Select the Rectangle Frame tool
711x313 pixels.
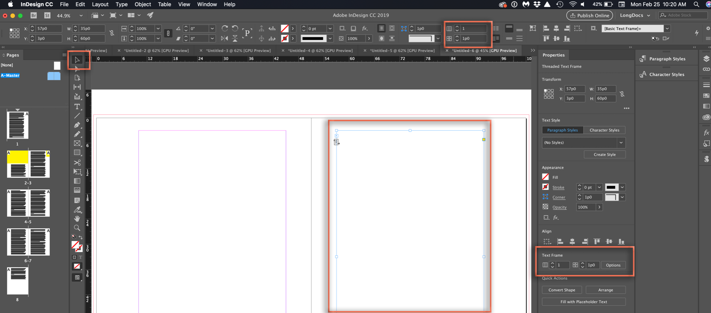[77, 143]
